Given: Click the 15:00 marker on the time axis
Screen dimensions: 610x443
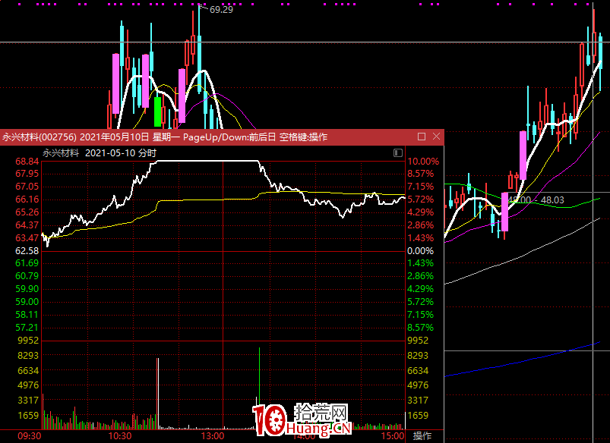Looking at the screenshot, I should click(x=392, y=436).
